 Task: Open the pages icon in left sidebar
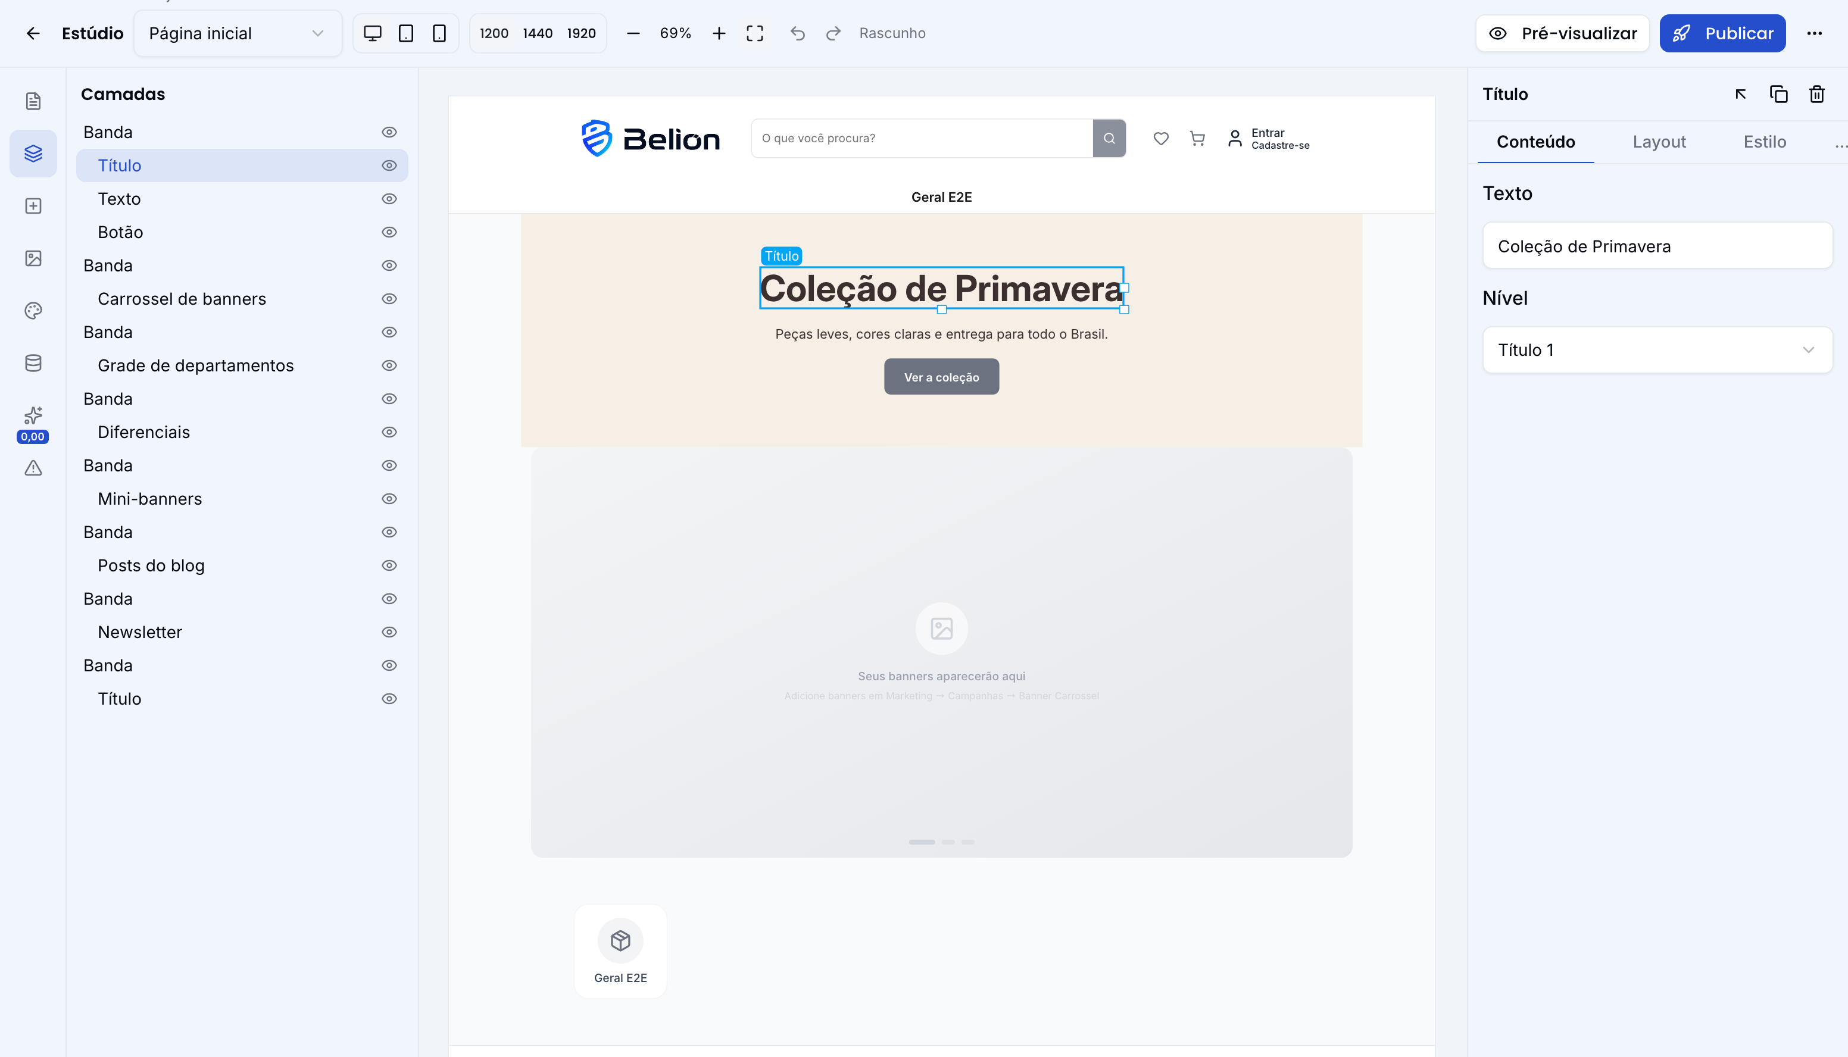33,101
